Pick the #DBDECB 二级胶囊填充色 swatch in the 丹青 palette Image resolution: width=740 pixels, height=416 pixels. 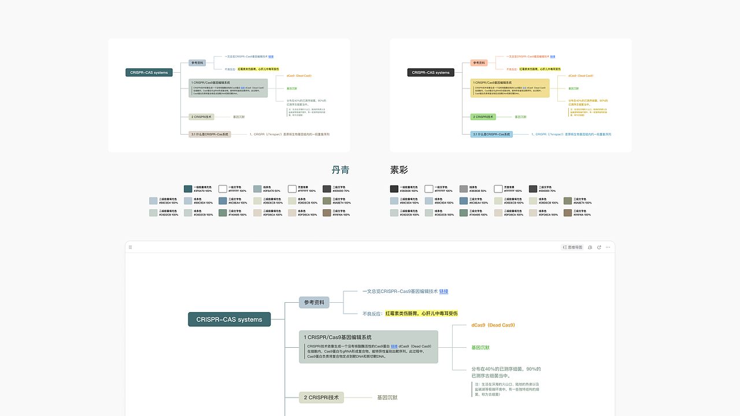click(257, 201)
